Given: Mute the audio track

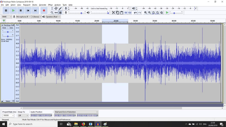Looking at the screenshot, I should click(4, 28).
